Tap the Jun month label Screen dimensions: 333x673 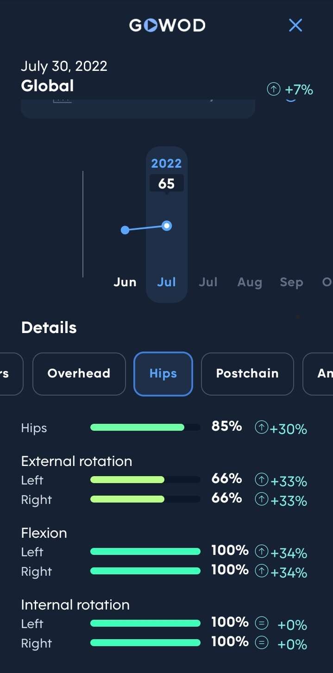pyautogui.click(x=125, y=282)
